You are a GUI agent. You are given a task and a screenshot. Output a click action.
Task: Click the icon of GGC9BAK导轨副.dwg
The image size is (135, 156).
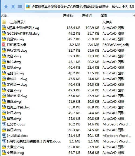(4, 34)
